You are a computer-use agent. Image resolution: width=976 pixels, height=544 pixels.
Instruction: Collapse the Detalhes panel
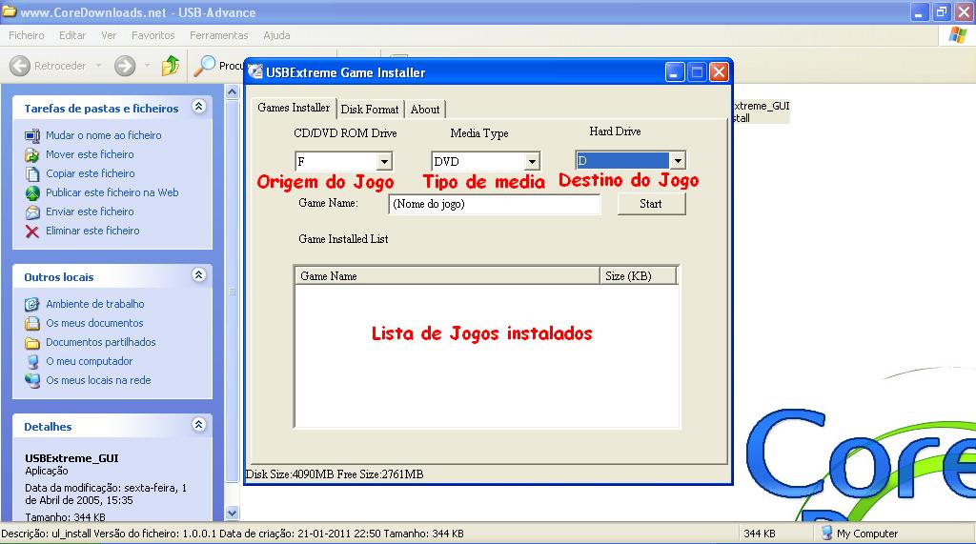click(198, 425)
